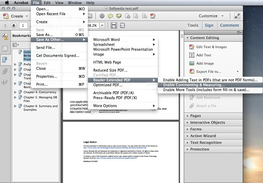The width and height of the screenshot is (263, 183).
Task: Click the Create PDF icon in toolbar
Action: pyautogui.click(x=6, y=16)
